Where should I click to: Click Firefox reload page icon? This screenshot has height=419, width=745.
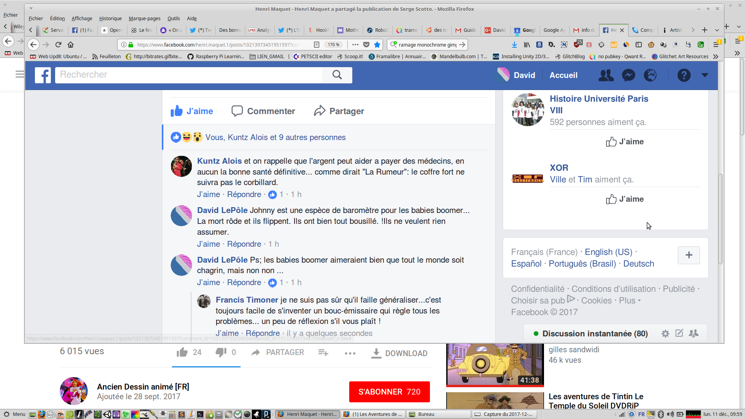(58, 45)
